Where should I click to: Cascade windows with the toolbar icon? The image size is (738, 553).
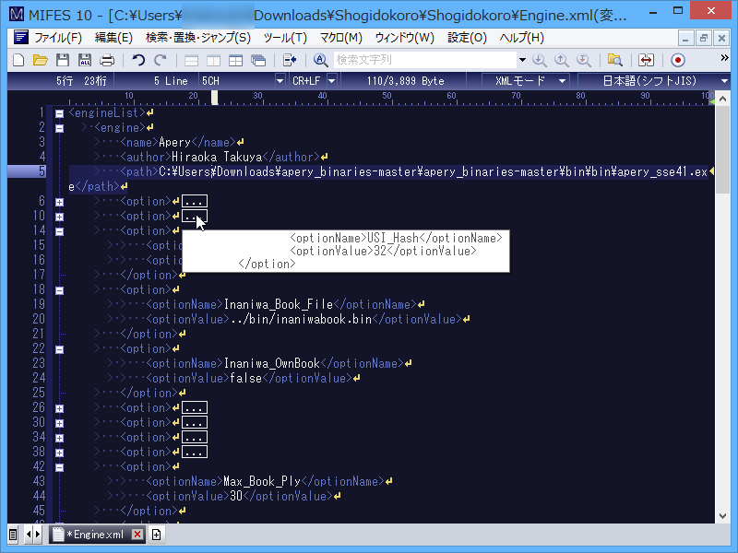click(x=258, y=60)
